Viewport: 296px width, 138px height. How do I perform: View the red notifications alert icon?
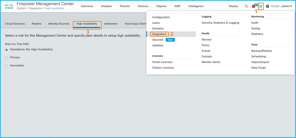[x=254, y=6]
